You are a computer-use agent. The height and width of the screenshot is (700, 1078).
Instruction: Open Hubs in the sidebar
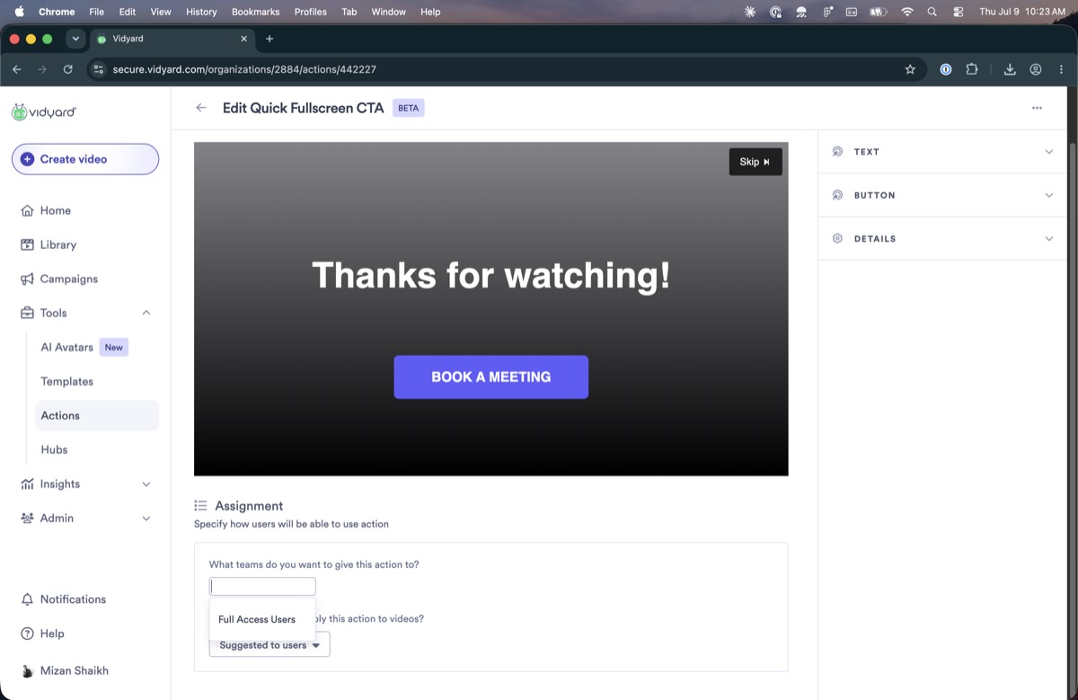(x=54, y=449)
